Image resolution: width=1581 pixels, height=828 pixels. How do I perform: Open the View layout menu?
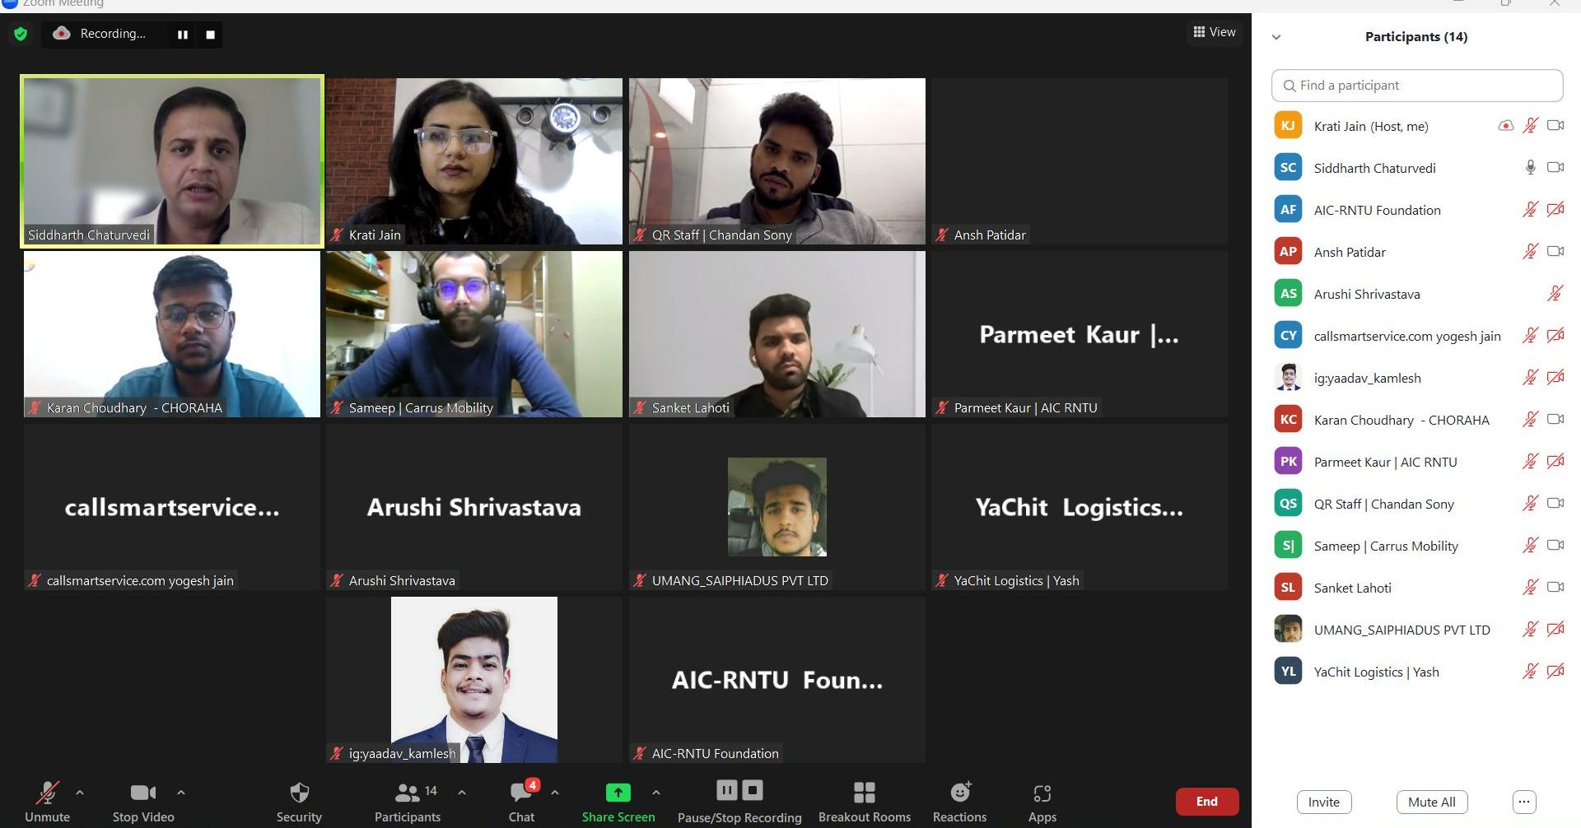(x=1215, y=32)
